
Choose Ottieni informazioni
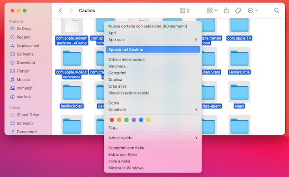pyautogui.click(x=153, y=59)
